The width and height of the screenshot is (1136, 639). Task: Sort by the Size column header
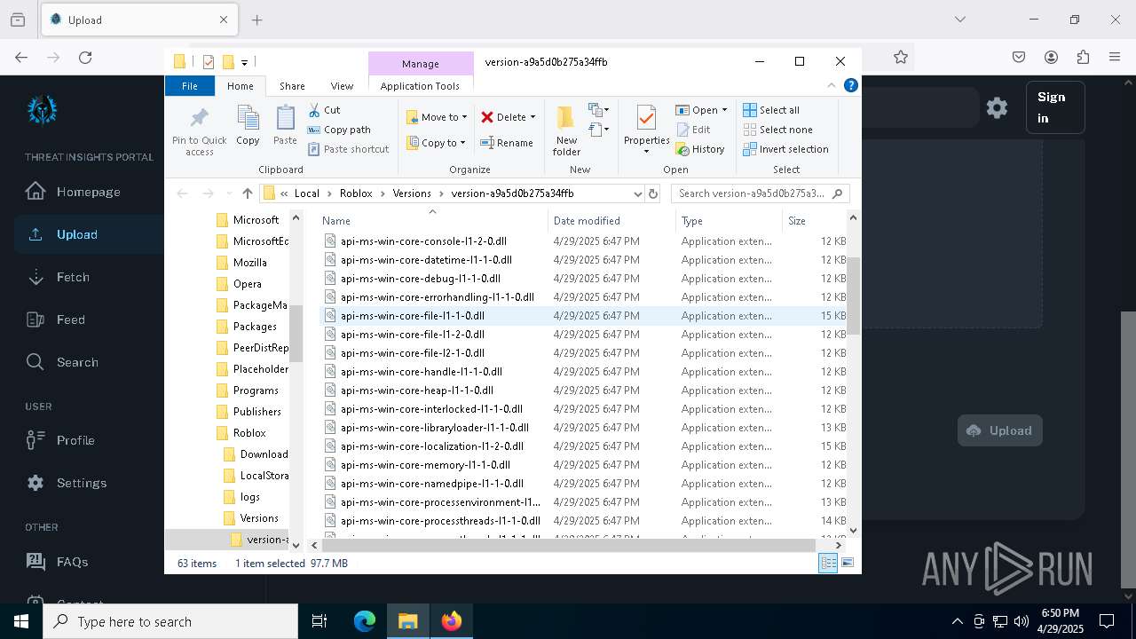point(814,220)
